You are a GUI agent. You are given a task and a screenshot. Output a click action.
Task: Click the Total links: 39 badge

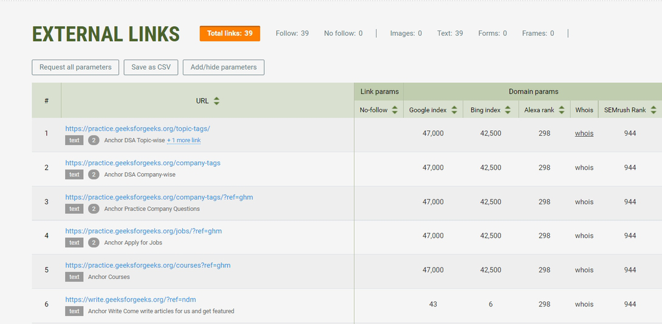click(230, 33)
